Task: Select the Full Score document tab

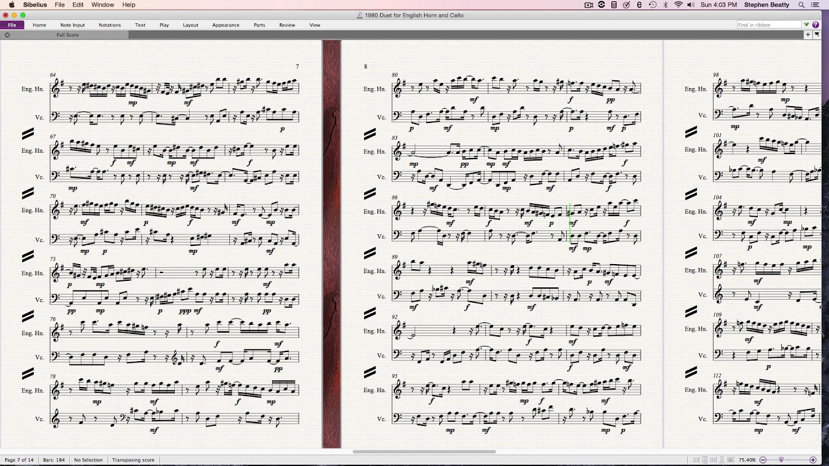Action: point(67,35)
